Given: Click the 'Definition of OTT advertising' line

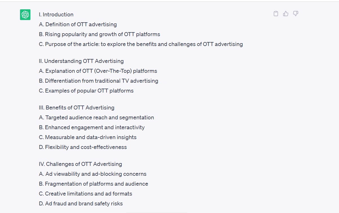Looking at the screenshot, I should (78, 25).
